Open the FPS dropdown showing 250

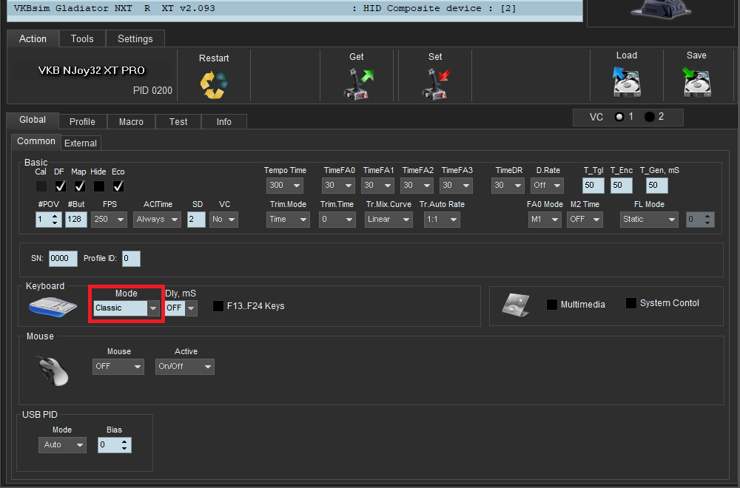tap(109, 220)
